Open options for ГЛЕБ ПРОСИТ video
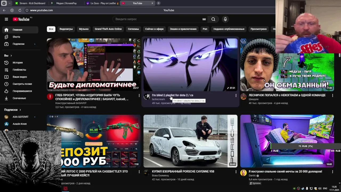 click(x=139, y=95)
